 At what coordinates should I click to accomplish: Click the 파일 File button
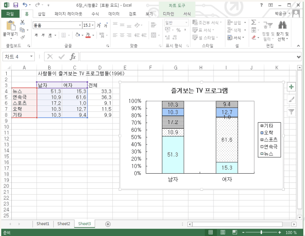(x=10, y=14)
